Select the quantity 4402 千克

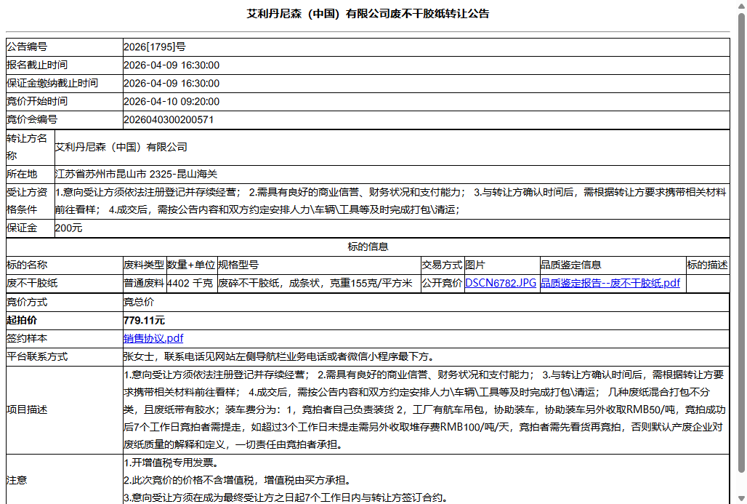[x=190, y=283]
